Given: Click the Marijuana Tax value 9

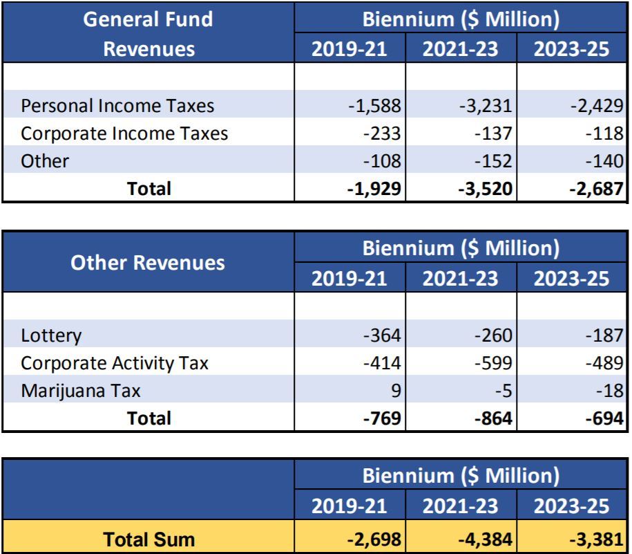Looking at the screenshot, I should (x=396, y=390).
